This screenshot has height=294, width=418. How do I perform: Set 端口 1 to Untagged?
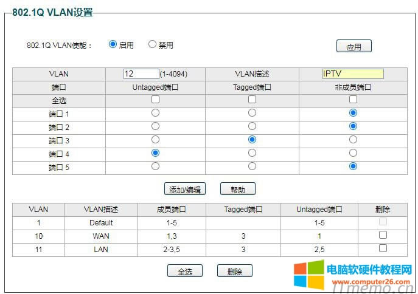pyautogui.click(x=155, y=113)
